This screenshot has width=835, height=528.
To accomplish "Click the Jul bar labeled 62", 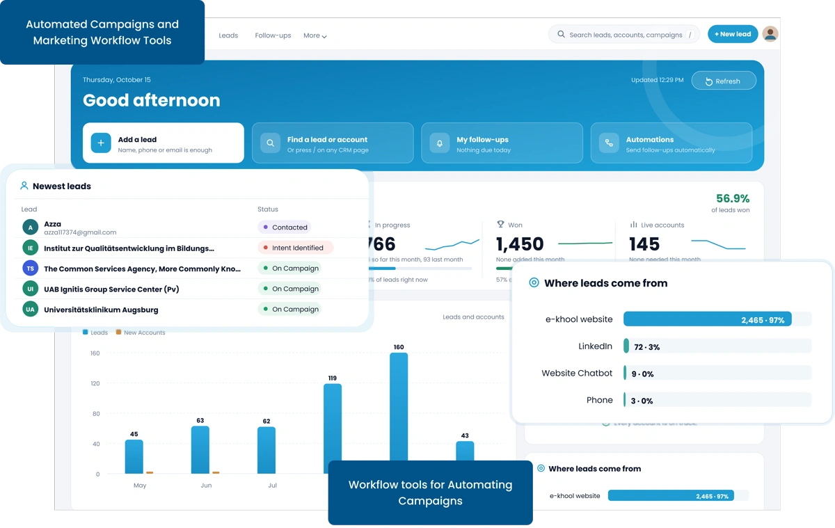I will [267, 450].
